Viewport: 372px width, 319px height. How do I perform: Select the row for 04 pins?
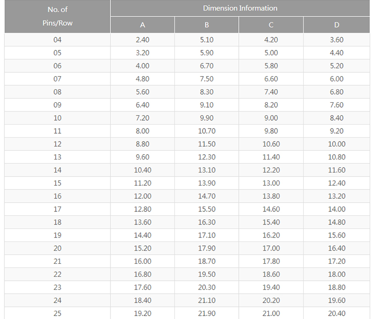(57, 40)
